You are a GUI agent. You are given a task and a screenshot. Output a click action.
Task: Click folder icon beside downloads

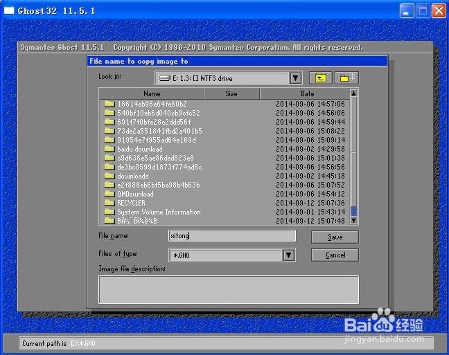point(109,176)
